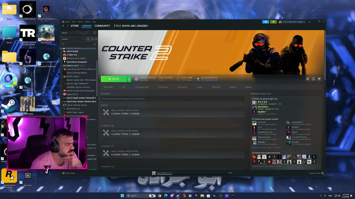The width and height of the screenshot is (355, 199).
Task: Click Windows taskbar Search box
Action: (141, 196)
